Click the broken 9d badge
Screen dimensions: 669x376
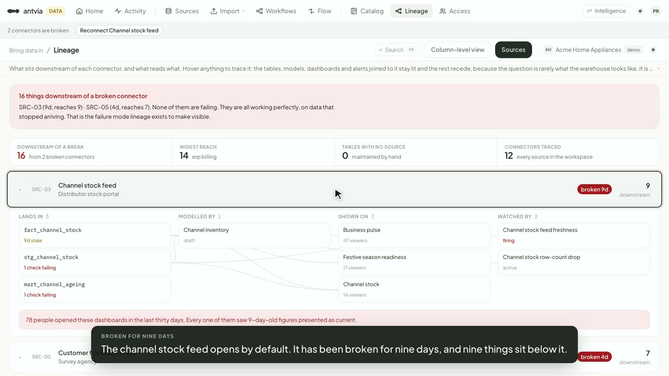pos(594,189)
